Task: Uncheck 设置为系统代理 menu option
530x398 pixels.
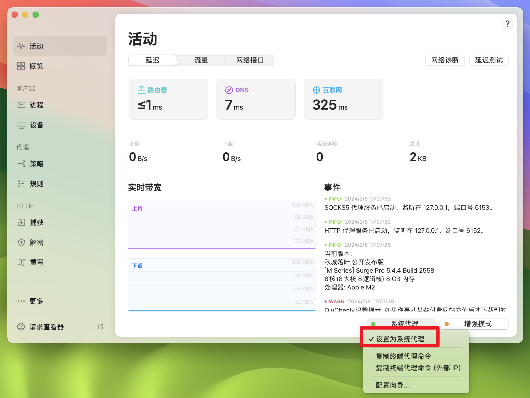Action: click(399, 339)
